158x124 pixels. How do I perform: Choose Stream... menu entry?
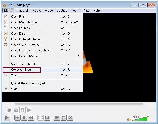[42, 75]
